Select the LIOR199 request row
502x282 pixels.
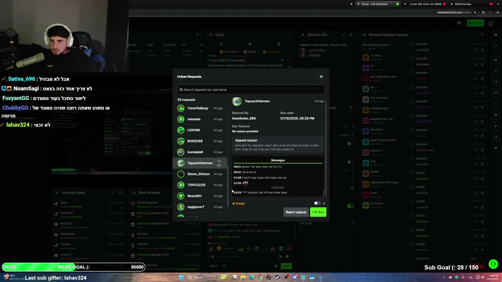point(200,130)
